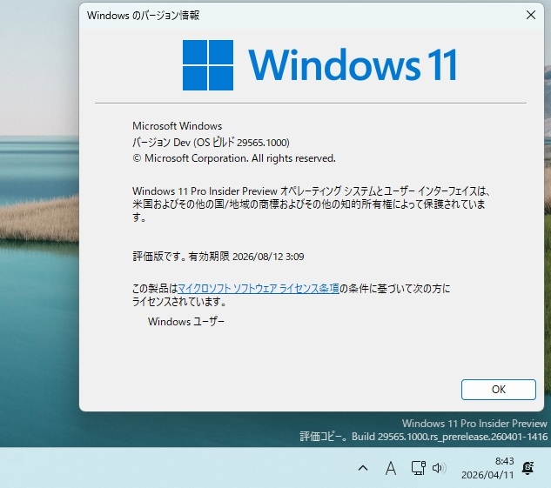The width and height of the screenshot is (551, 488).
Task: Click 評価版です。有効期限 2026/08/12 3:09 text
Action: 218,257
